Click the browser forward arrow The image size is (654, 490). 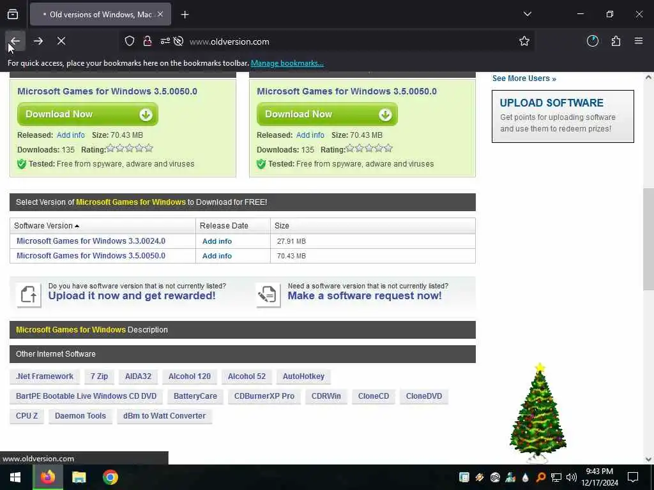[38, 41]
